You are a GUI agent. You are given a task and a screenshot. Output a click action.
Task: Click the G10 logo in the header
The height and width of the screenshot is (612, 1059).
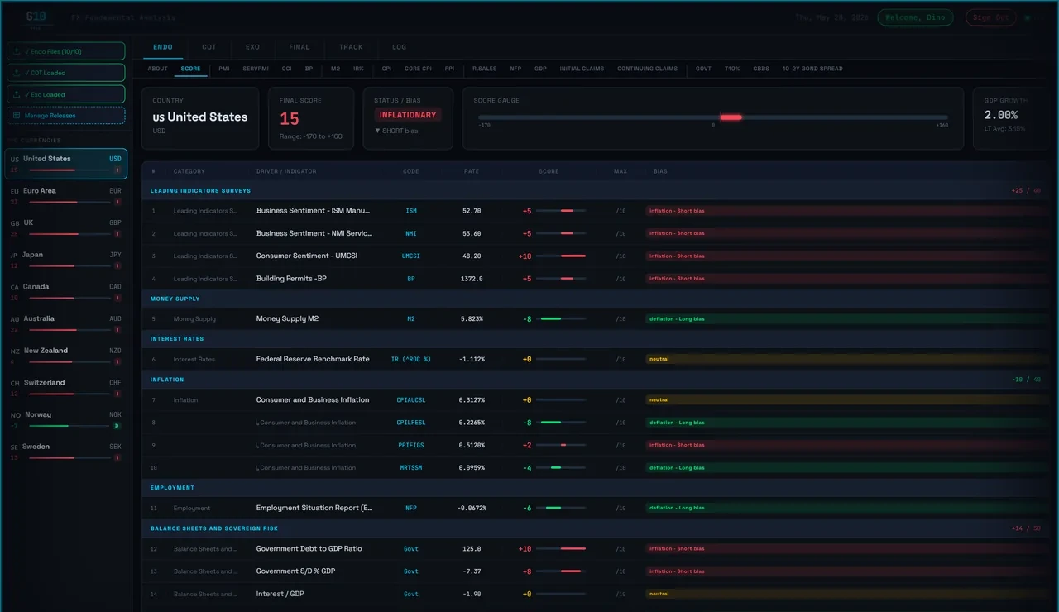36,17
